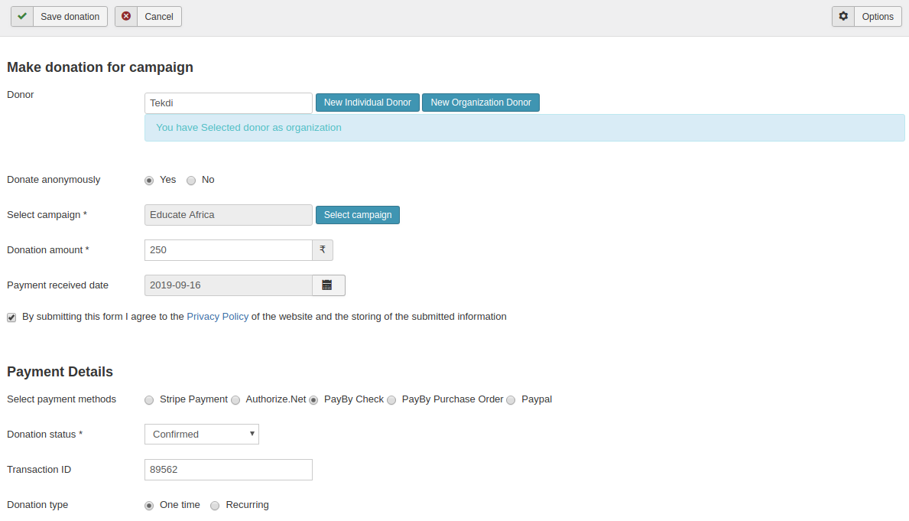The height and width of the screenshot is (521, 909).
Task: Toggle the privacy policy agreement checkbox
Action: pyautogui.click(x=11, y=317)
